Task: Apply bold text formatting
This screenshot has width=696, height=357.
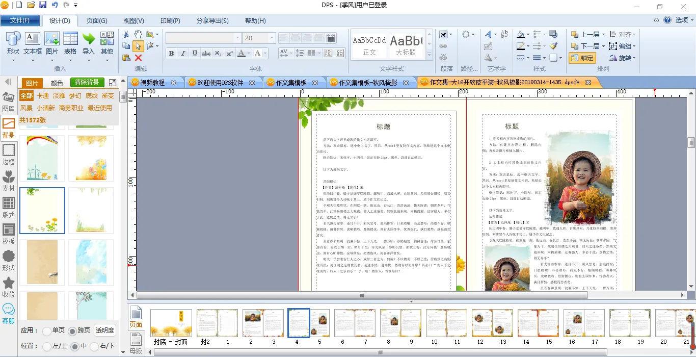Action: pyautogui.click(x=171, y=54)
